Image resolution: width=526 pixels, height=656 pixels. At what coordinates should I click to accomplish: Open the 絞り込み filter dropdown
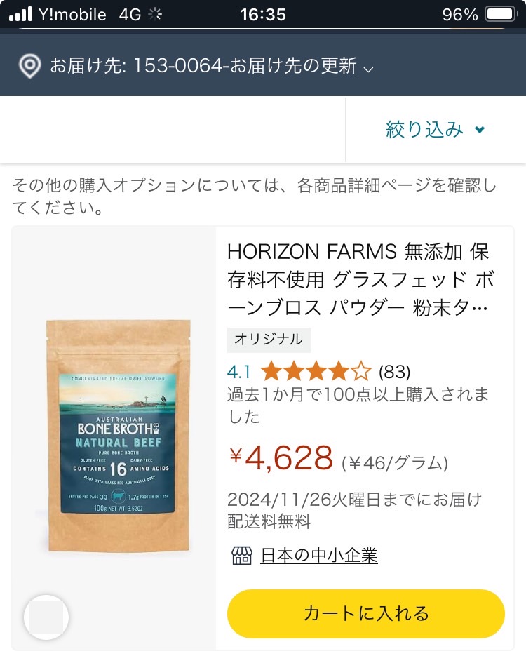point(436,129)
